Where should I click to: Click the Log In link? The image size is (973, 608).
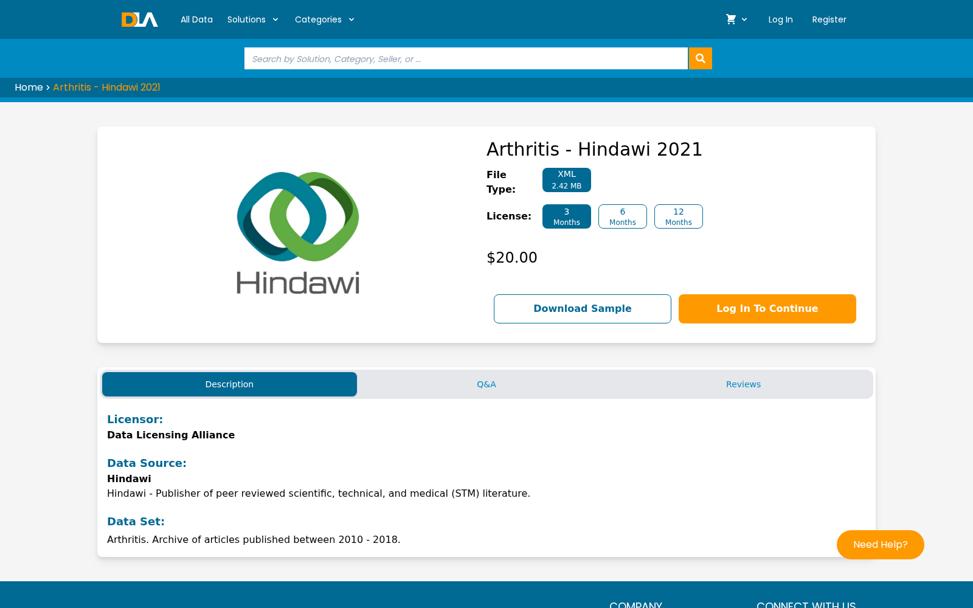coord(780,19)
